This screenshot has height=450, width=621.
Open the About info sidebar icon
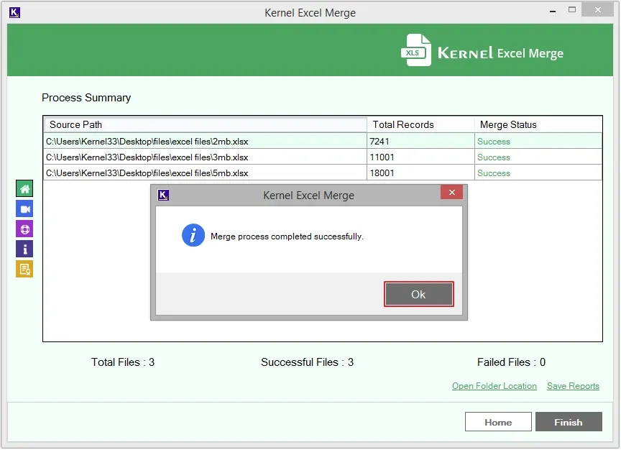click(x=24, y=249)
